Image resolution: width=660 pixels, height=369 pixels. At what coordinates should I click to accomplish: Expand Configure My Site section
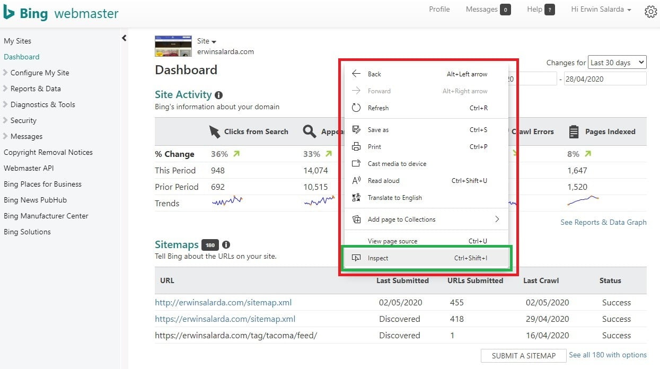point(39,73)
